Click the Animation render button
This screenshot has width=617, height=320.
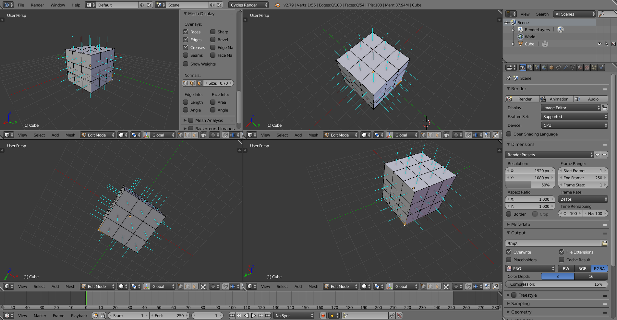click(x=556, y=99)
